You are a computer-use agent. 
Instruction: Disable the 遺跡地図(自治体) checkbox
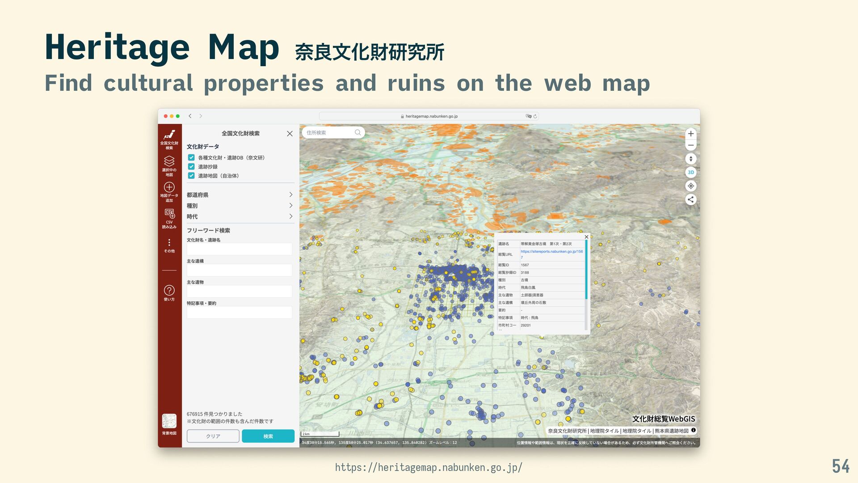(x=191, y=176)
